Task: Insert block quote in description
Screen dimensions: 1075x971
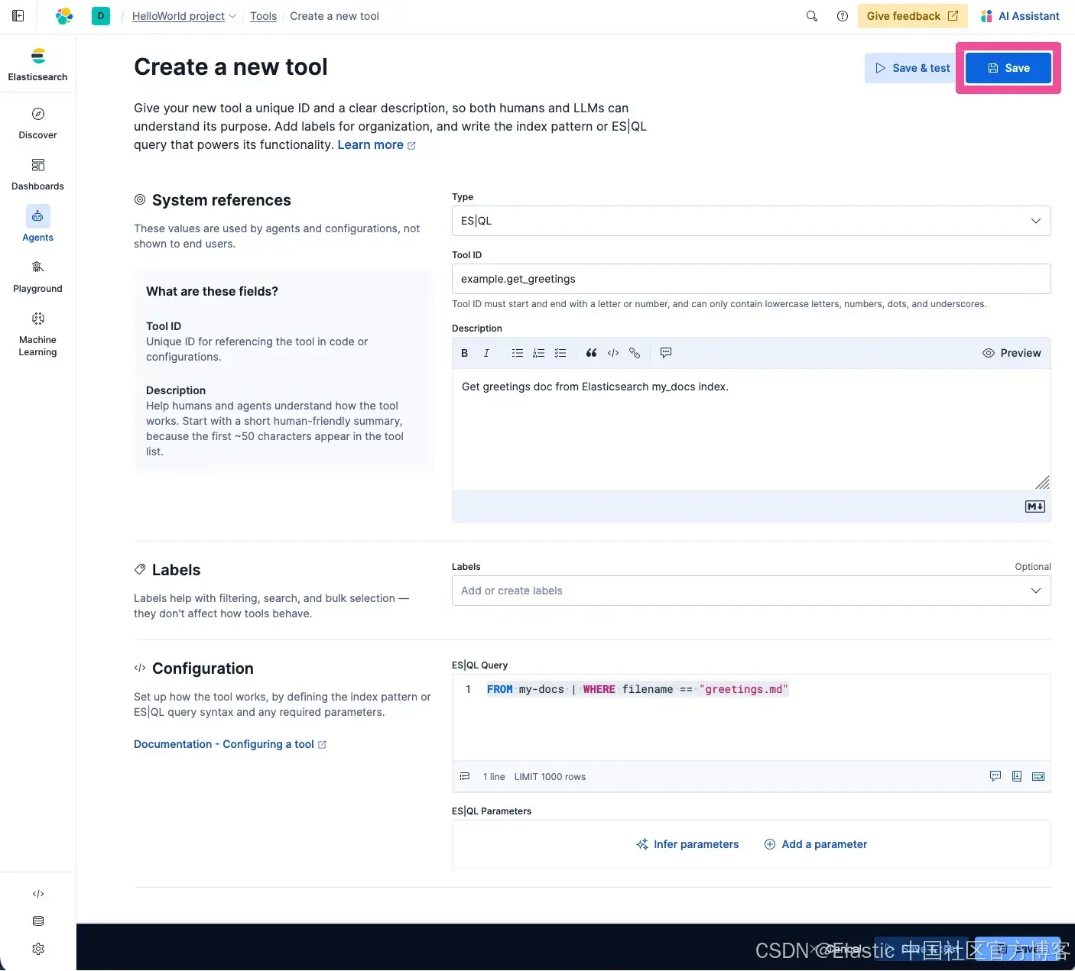Action: click(592, 353)
